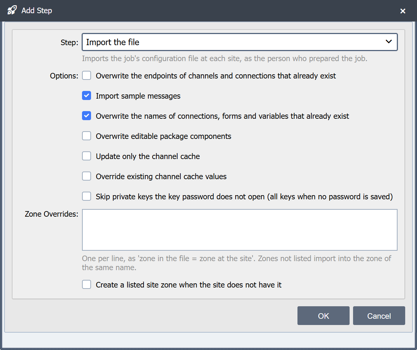Enable overwrite endpoints of channels and connections

click(x=87, y=76)
